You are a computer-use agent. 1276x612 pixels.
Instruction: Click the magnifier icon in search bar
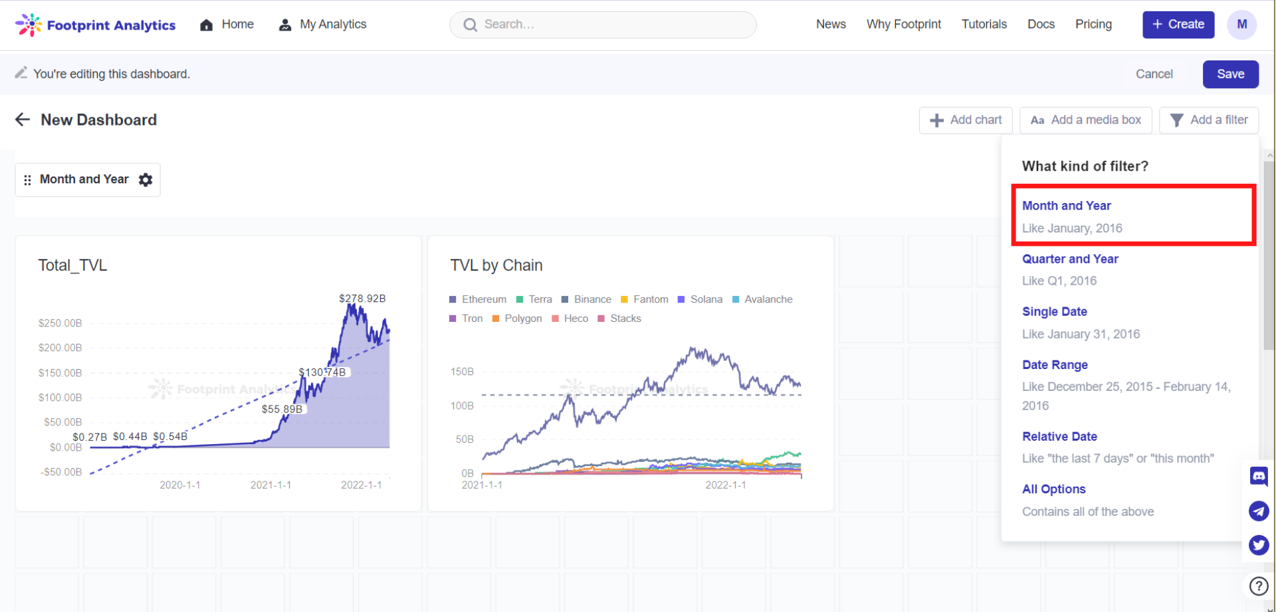pyautogui.click(x=470, y=25)
